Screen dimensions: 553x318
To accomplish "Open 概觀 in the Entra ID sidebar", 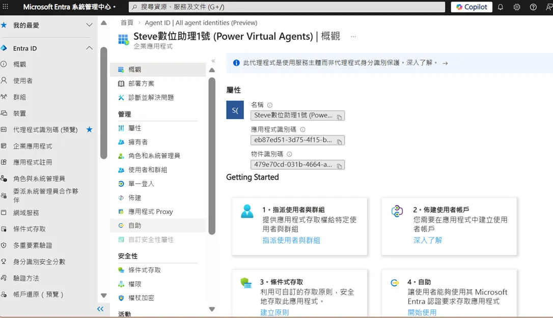I will tap(19, 64).
